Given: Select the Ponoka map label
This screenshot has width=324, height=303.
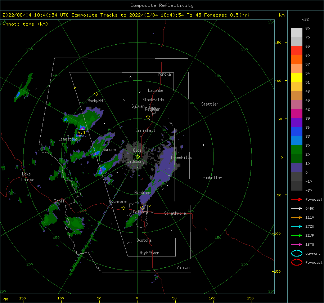Looking at the screenshot, I should (x=164, y=74).
